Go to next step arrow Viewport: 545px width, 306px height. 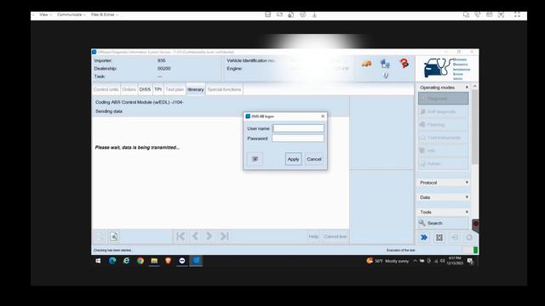[209, 236]
